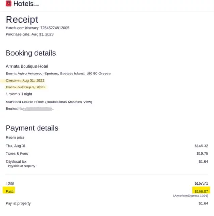Click the Receipt heading

(22, 19)
